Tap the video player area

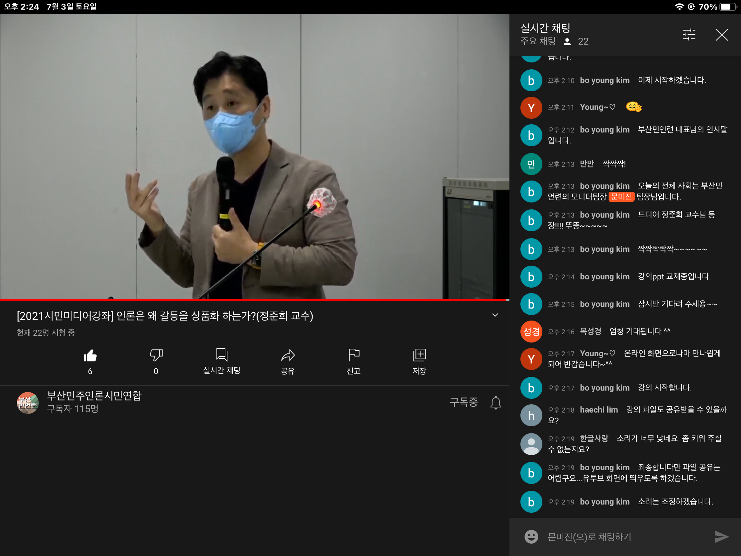[x=255, y=156]
